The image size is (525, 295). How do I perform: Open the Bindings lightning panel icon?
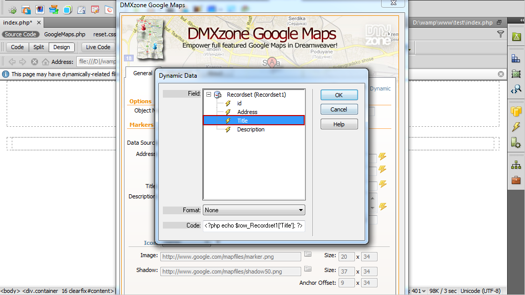(x=516, y=127)
